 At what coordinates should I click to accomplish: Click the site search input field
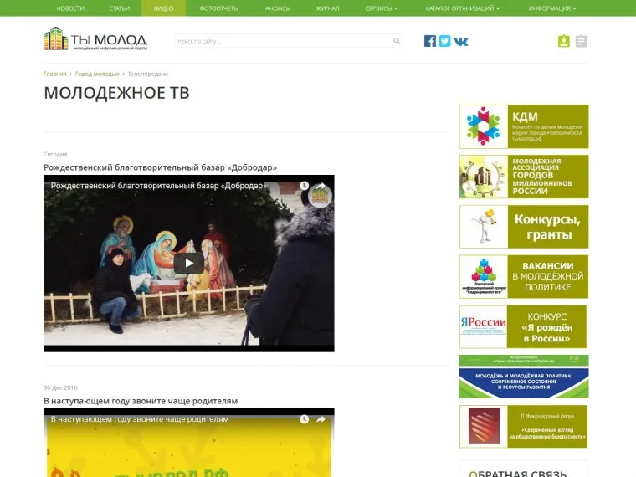click(x=289, y=40)
